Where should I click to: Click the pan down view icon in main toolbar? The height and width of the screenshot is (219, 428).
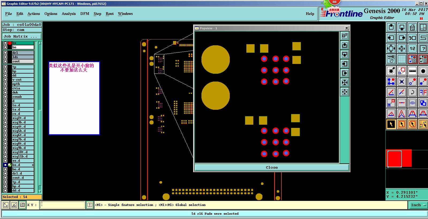pyautogui.click(x=402, y=27)
